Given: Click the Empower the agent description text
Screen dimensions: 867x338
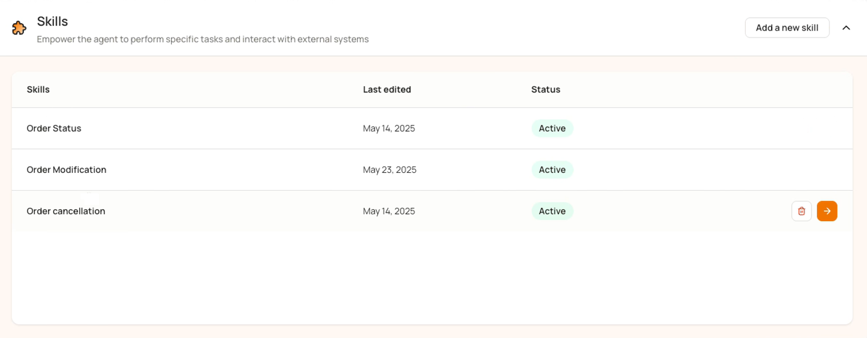Looking at the screenshot, I should [203, 39].
